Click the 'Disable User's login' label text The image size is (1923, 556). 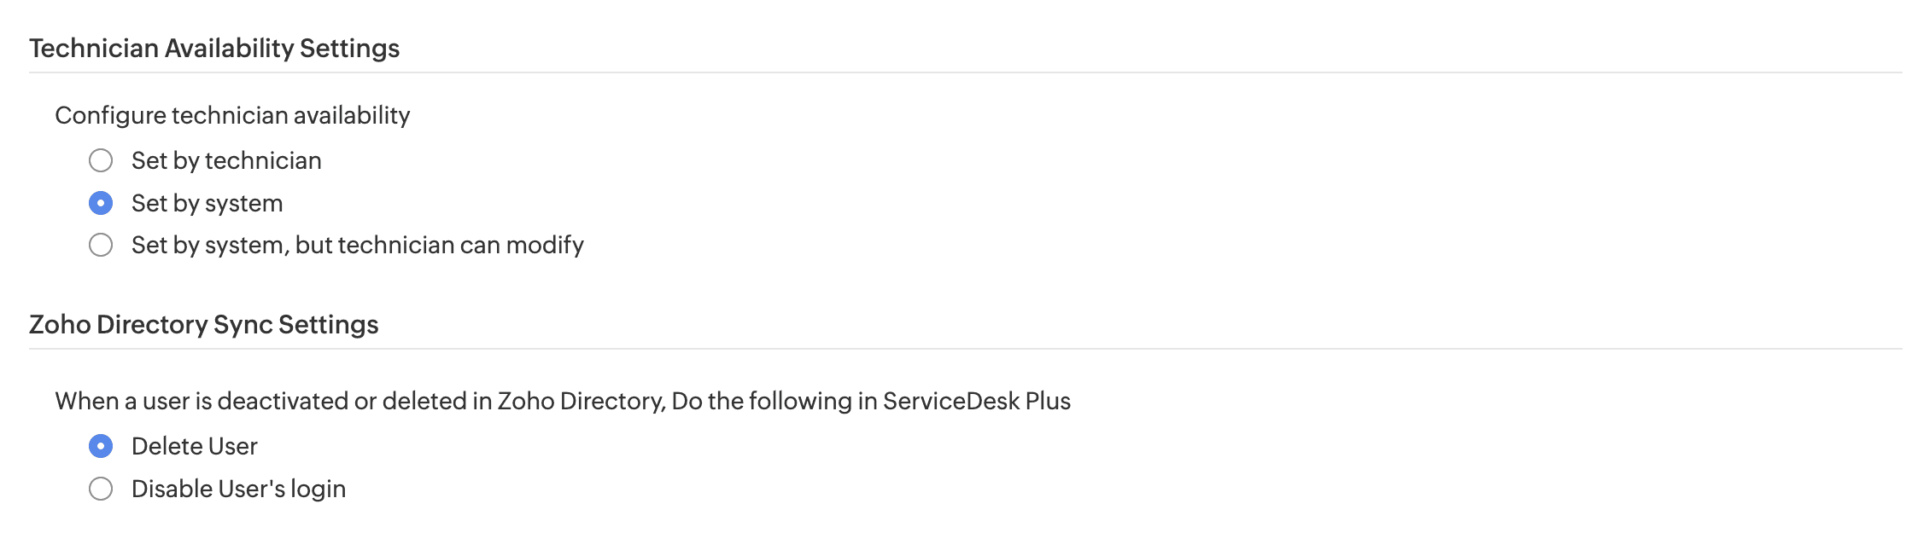click(x=238, y=489)
